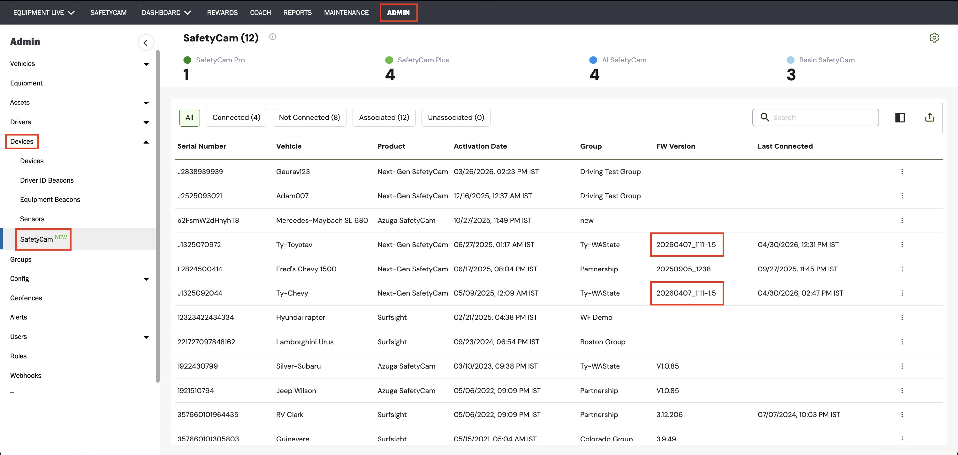Viewport: 958px width, 455px height.
Task: Open the Admin menu
Action: [398, 13]
